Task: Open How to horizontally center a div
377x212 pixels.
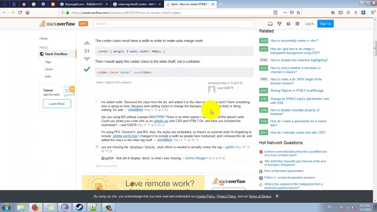Action: click(x=294, y=41)
